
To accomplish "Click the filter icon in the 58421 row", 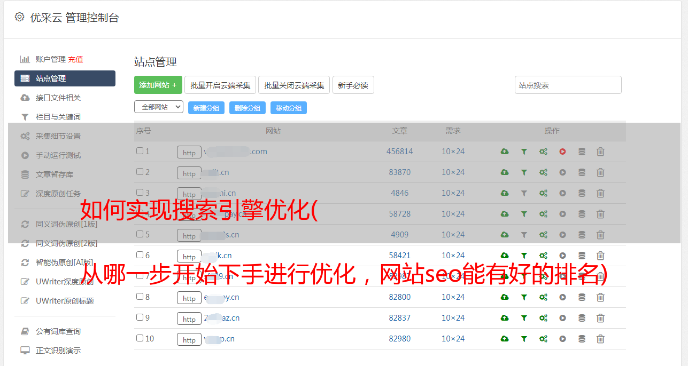I will coord(524,256).
